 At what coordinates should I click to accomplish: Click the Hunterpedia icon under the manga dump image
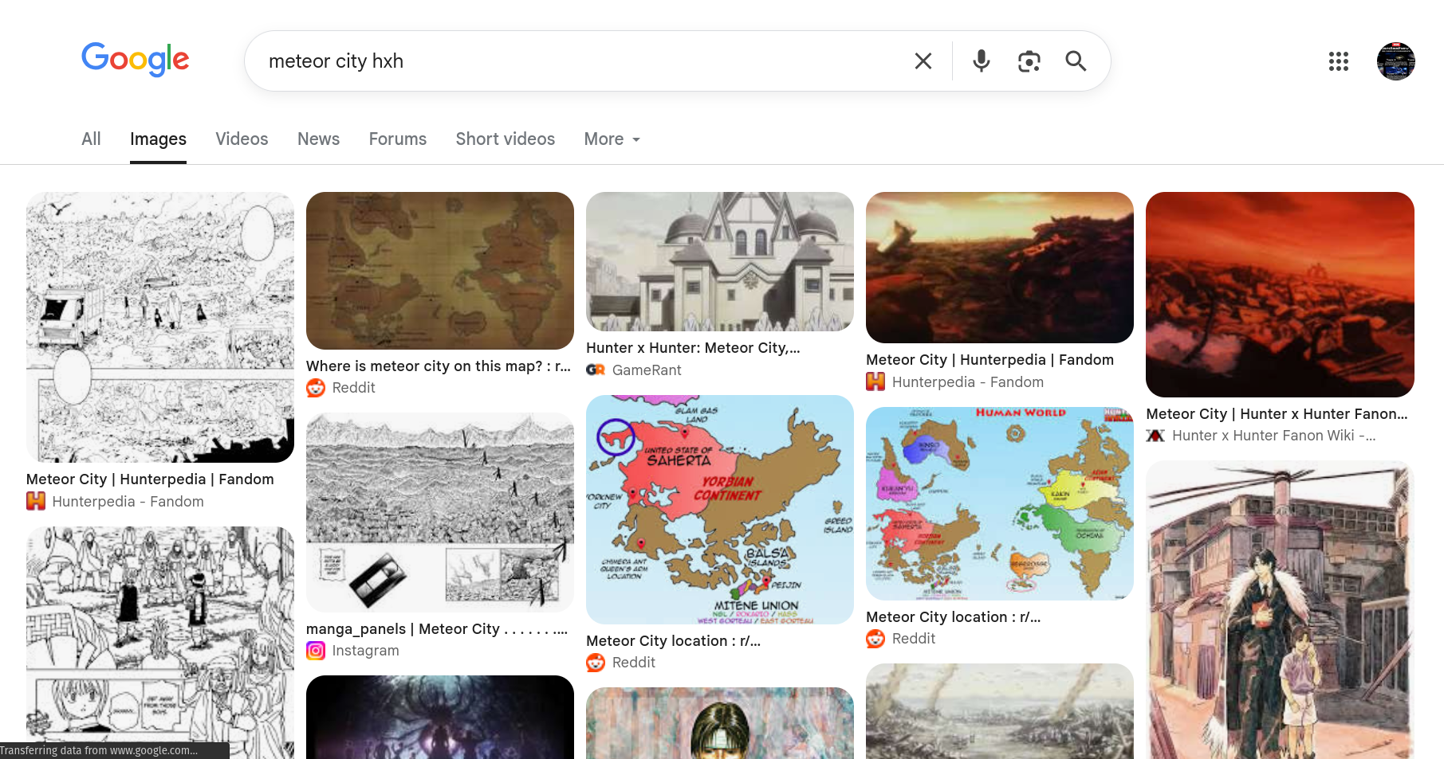pyautogui.click(x=36, y=501)
